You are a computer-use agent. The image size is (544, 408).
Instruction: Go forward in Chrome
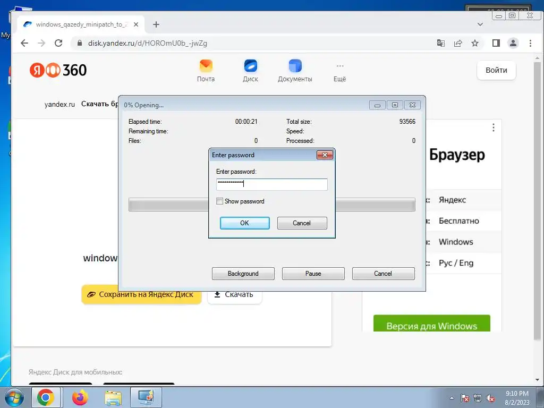[x=41, y=43]
